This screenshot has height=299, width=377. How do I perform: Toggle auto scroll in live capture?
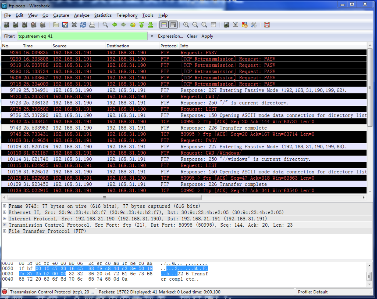[x=173, y=25]
